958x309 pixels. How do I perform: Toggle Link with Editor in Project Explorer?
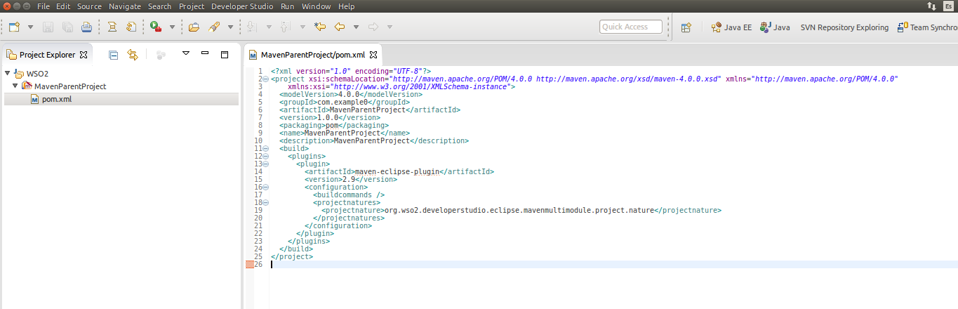(132, 54)
